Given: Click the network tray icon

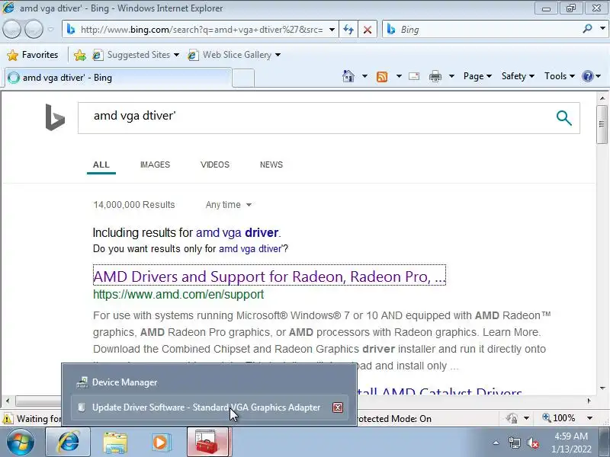Looking at the screenshot, I should (x=514, y=443).
